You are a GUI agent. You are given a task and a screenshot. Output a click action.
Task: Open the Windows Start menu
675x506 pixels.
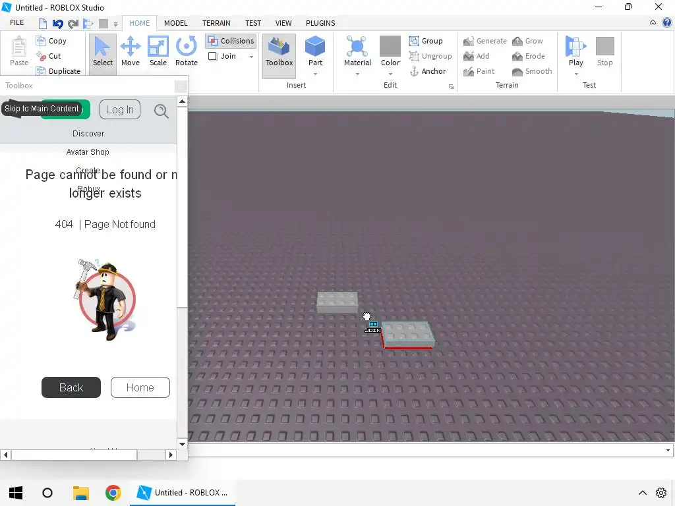pyautogui.click(x=16, y=493)
